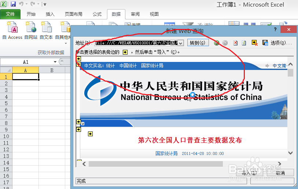The height and width of the screenshot is (189, 298).
Task: Click the Excel application icon in the title bar
Action: (x=3, y=4)
